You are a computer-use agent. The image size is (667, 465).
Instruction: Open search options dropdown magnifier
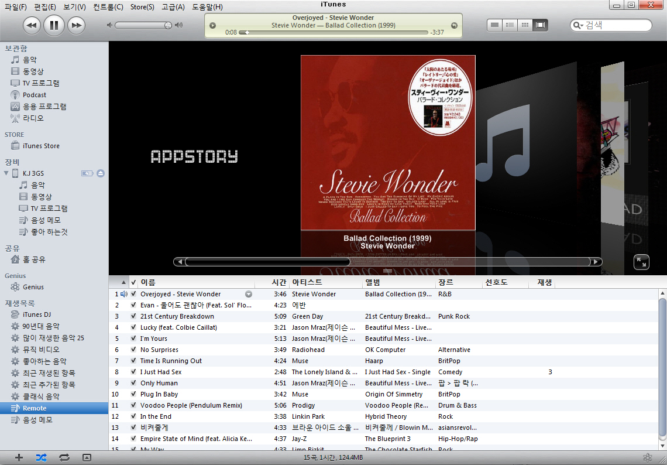tap(579, 26)
